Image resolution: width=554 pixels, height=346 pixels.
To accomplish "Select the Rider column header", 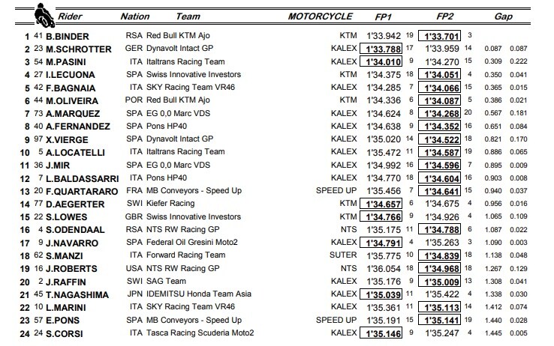I will click(x=70, y=16).
